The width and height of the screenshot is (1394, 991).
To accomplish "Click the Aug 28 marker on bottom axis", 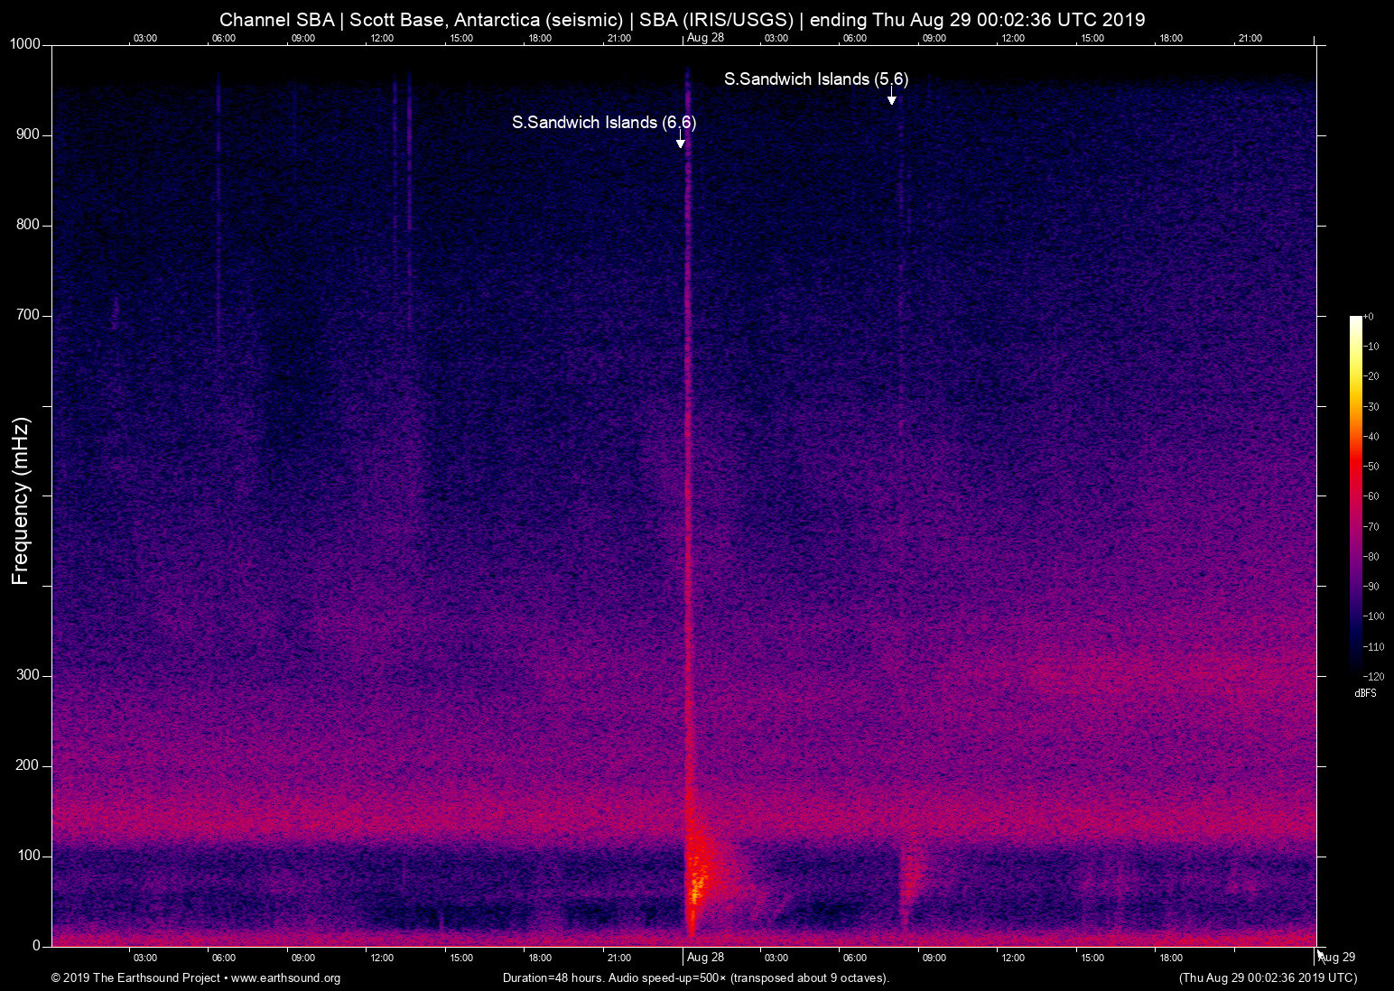I will (x=705, y=958).
